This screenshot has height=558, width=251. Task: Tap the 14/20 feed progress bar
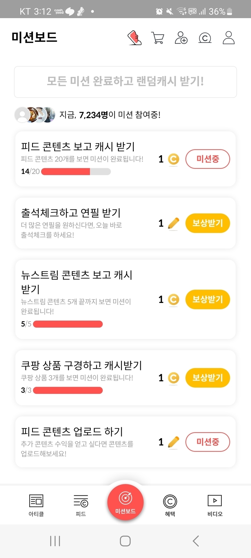point(76,172)
